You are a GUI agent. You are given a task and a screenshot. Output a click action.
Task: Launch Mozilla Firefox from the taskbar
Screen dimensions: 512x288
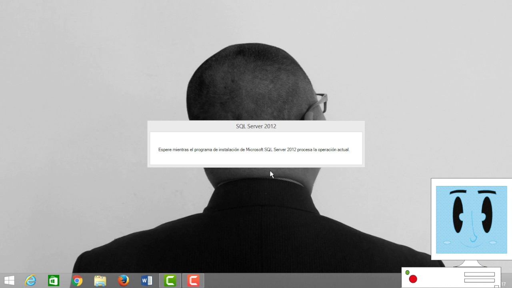pos(123,281)
